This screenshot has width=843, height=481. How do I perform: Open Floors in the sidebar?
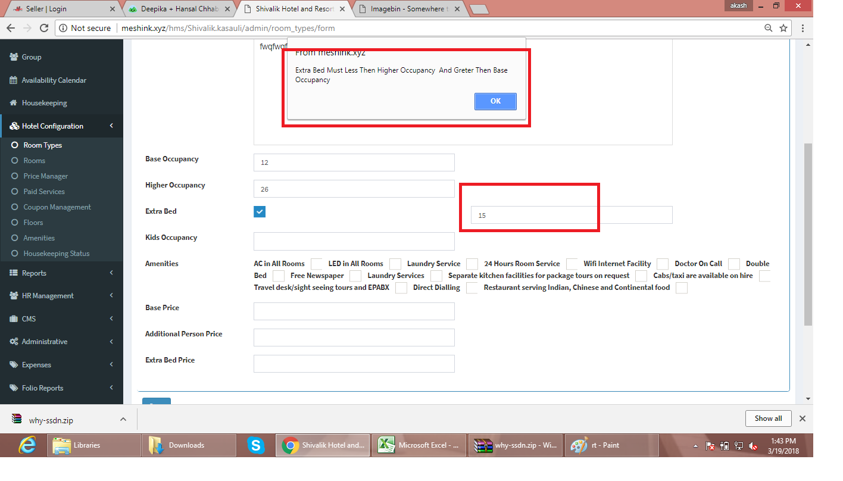[x=33, y=223]
